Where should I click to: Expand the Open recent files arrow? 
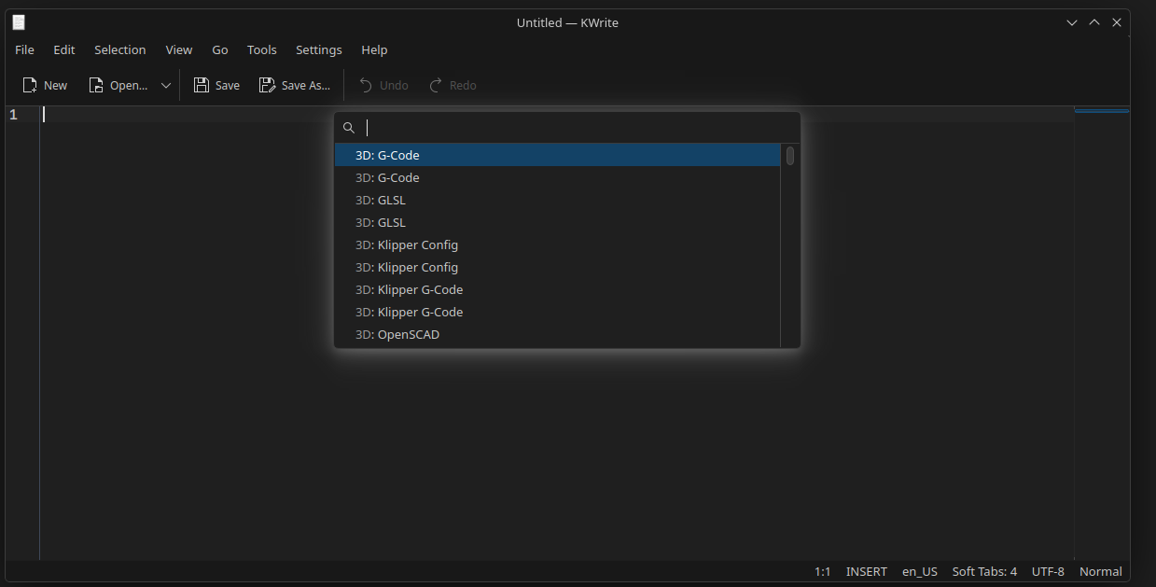pyautogui.click(x=166, y=85)
